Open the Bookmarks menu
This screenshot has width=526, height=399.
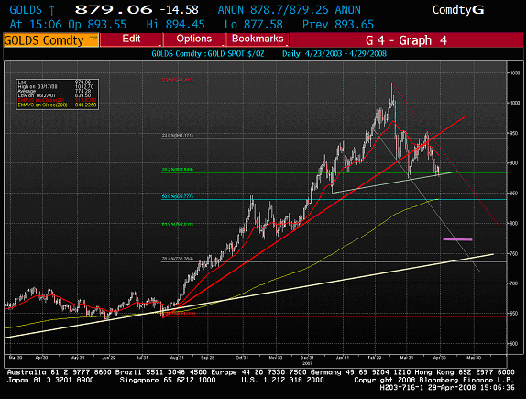pyautogui.click(x=258, y=39)
